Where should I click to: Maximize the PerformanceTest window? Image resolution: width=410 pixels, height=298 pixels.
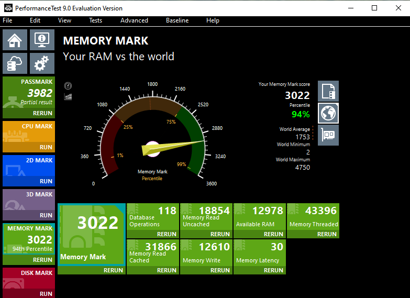tap(374, 8)
